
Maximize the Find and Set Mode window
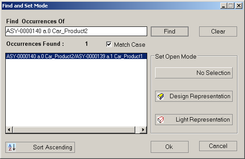click(x=231, y=6)
